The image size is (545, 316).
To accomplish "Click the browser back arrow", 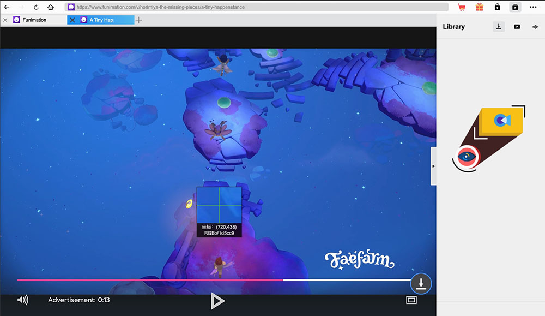I will point(7,7).
